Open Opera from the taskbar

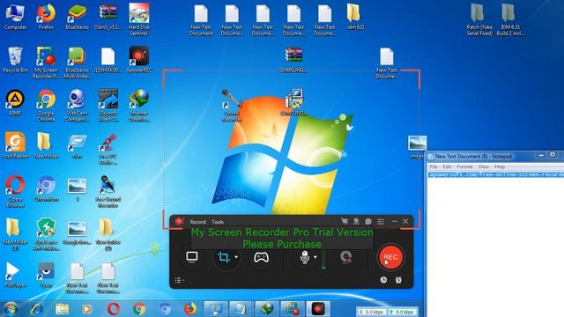tap(114, 309)
